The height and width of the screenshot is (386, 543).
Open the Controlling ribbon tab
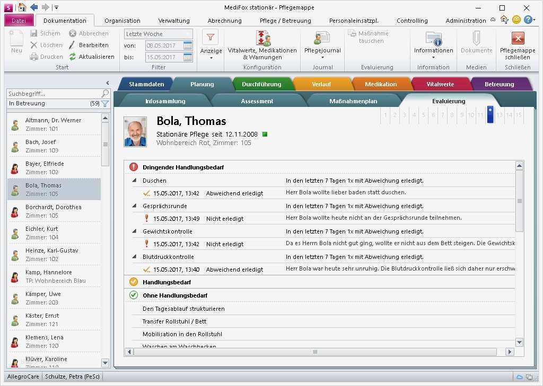click(x=412, y=21)
